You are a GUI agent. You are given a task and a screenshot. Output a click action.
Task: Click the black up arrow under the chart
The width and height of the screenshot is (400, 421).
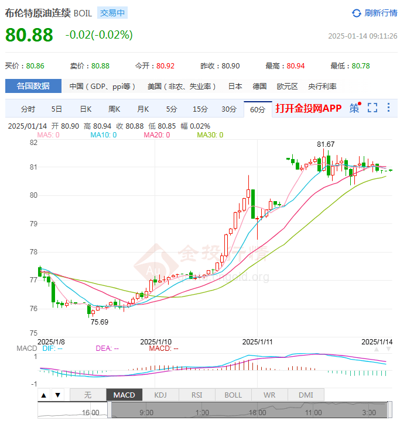click(x=44, y=395)
